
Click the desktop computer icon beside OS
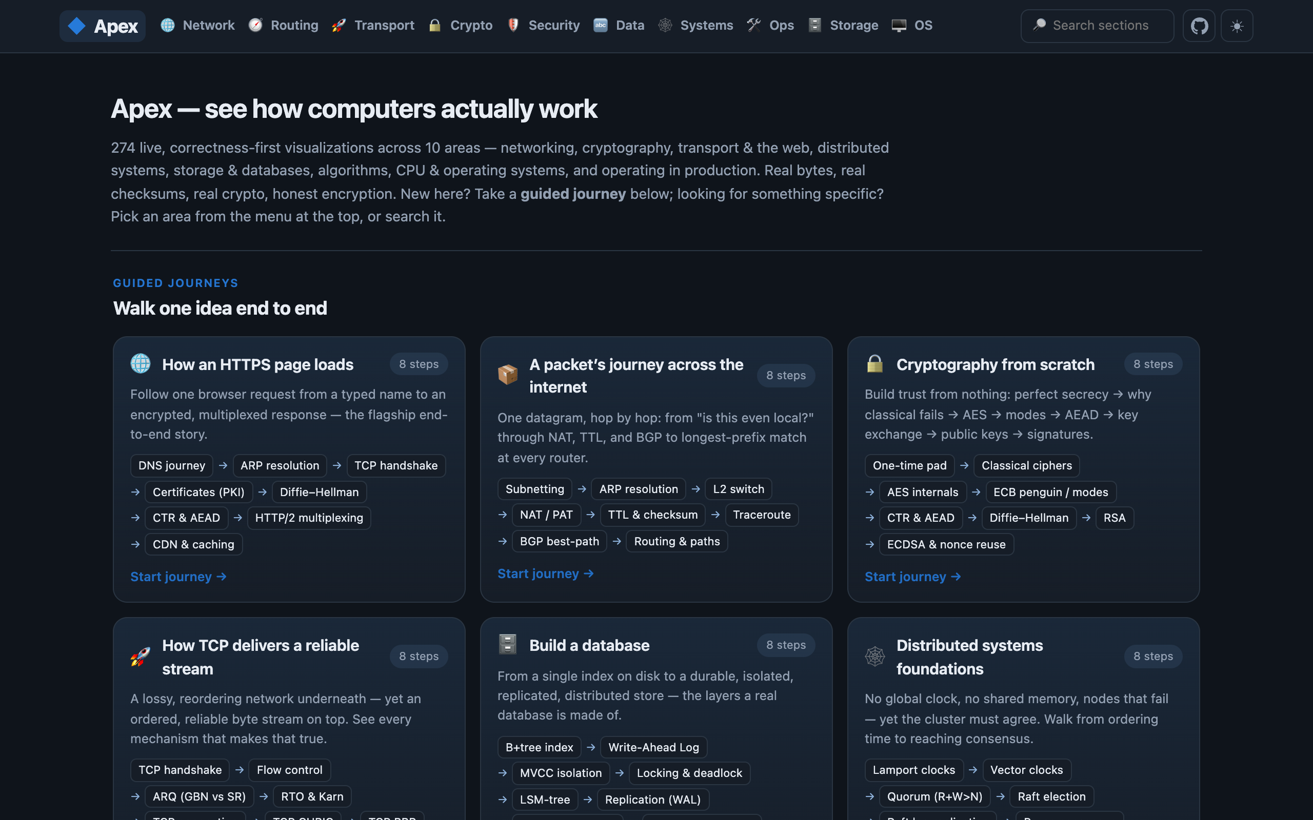coord(899,25)
